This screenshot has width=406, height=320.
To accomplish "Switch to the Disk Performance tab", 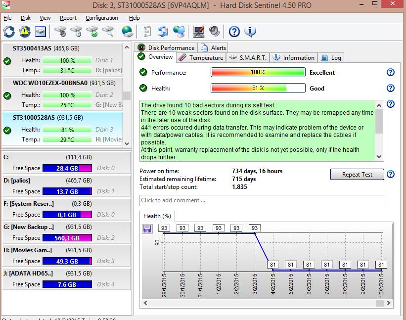I will tap(166, 47).
